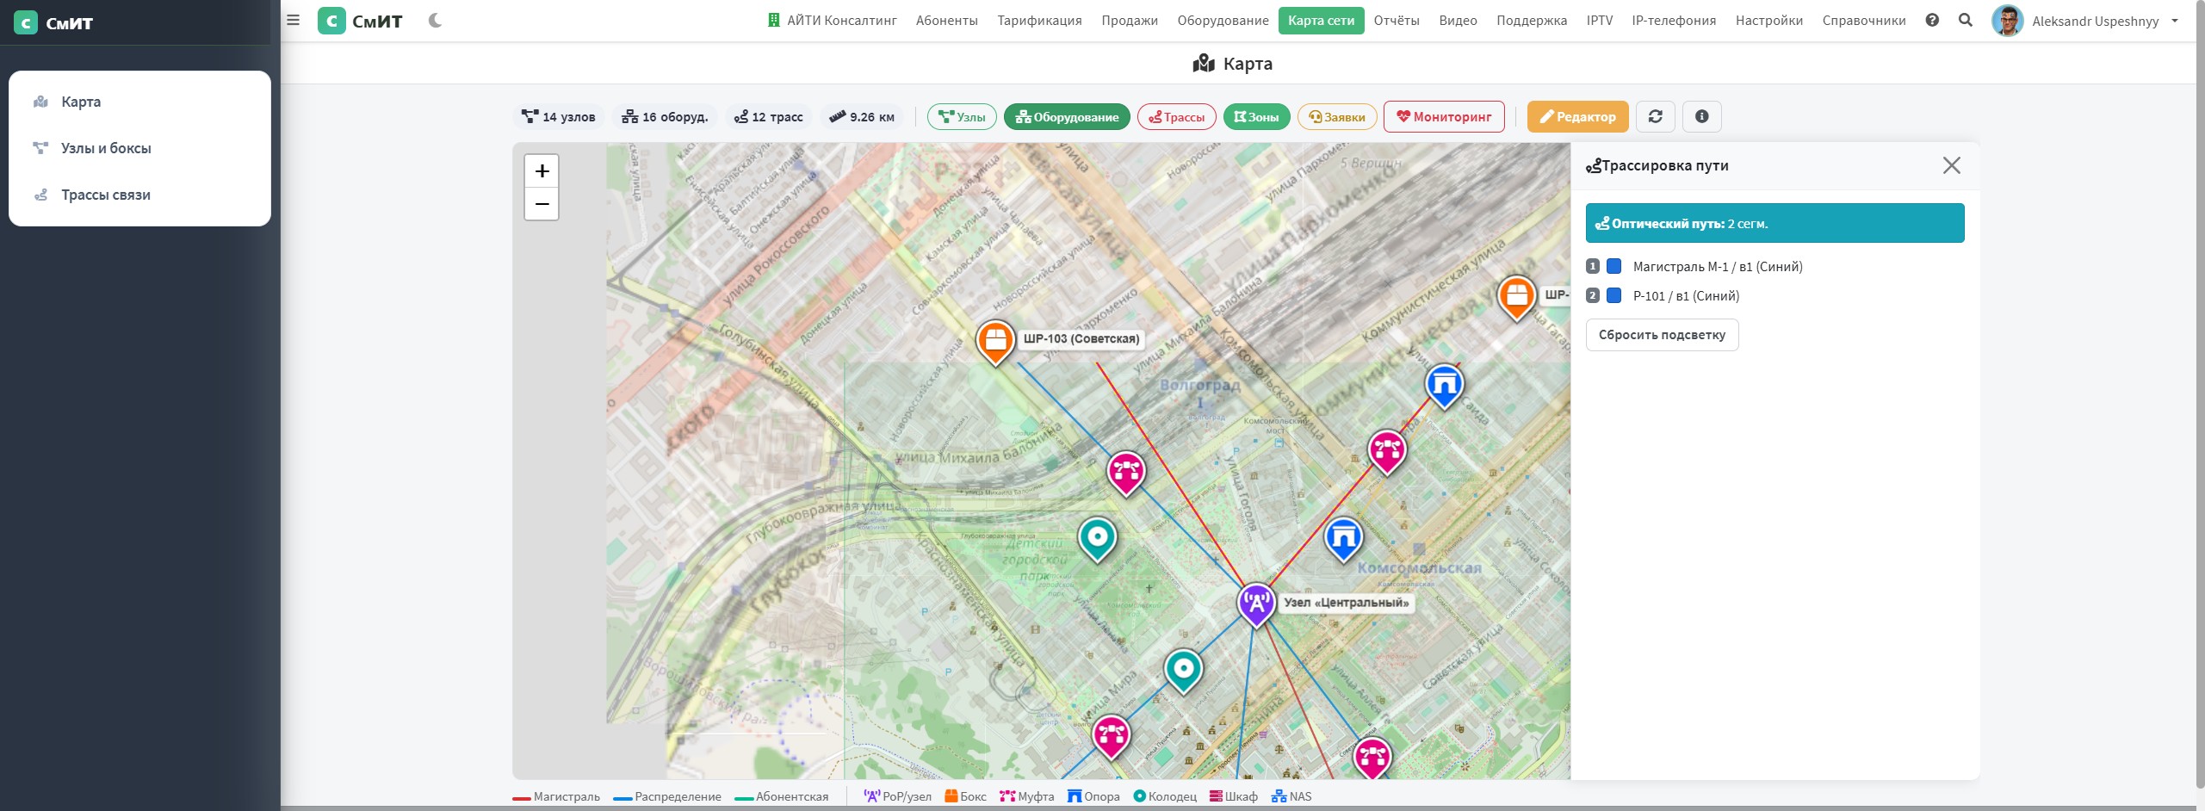The image size is (2205, 811).
Task: Zoom in the map with plus
Action: pyautogui.click(x=542, y=171)
